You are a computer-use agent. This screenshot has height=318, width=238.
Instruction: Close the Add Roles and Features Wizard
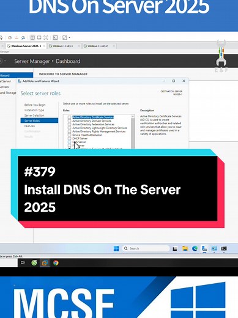[x=184, y=81]
